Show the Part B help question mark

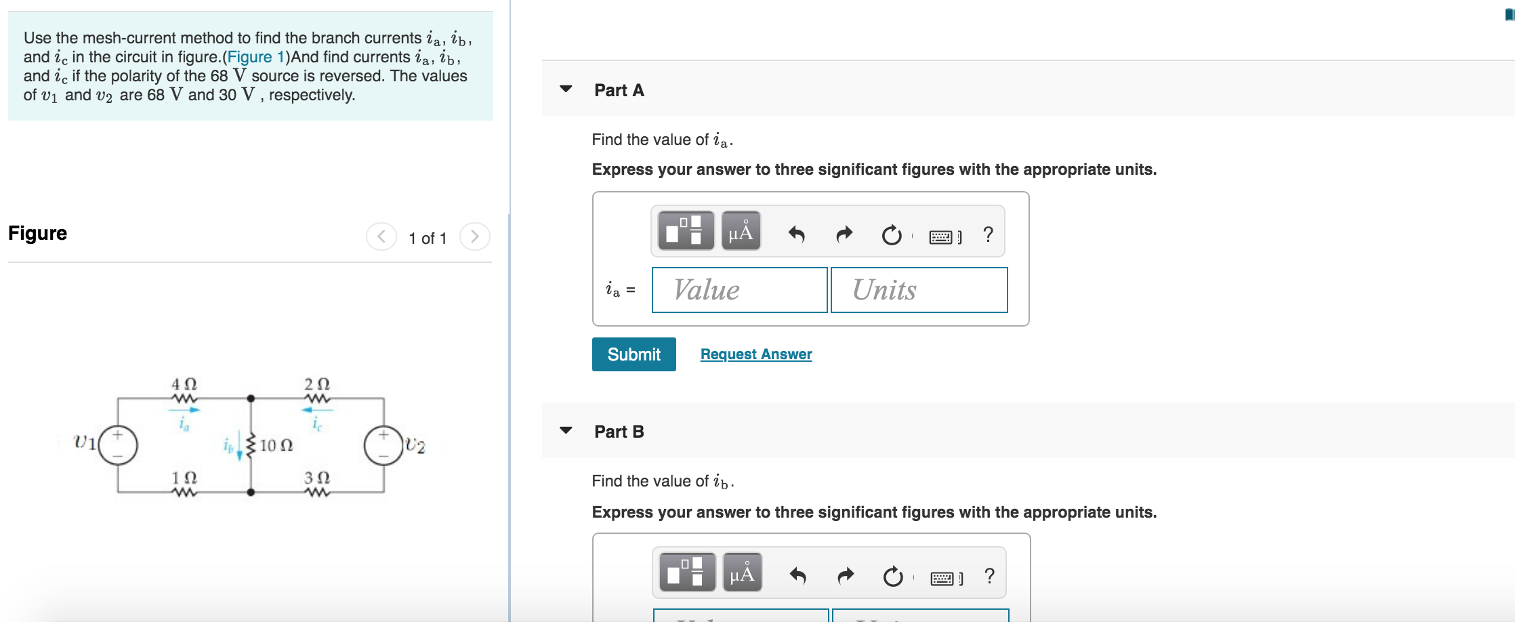[x=987, y=574]
